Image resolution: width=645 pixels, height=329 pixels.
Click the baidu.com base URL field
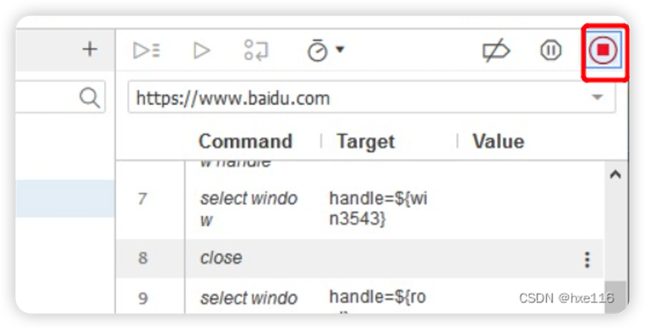point(371,98)
